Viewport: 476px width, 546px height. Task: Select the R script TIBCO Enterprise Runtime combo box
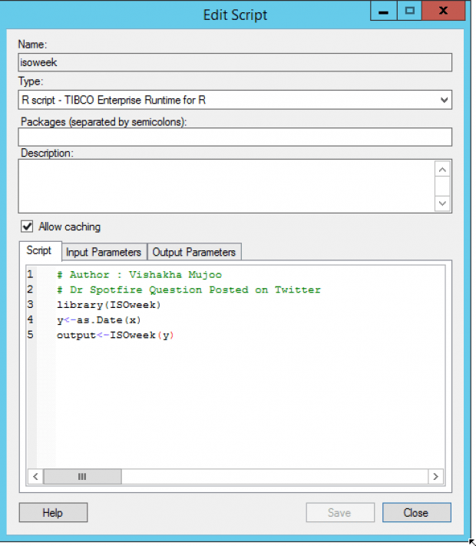click(235, 100)
